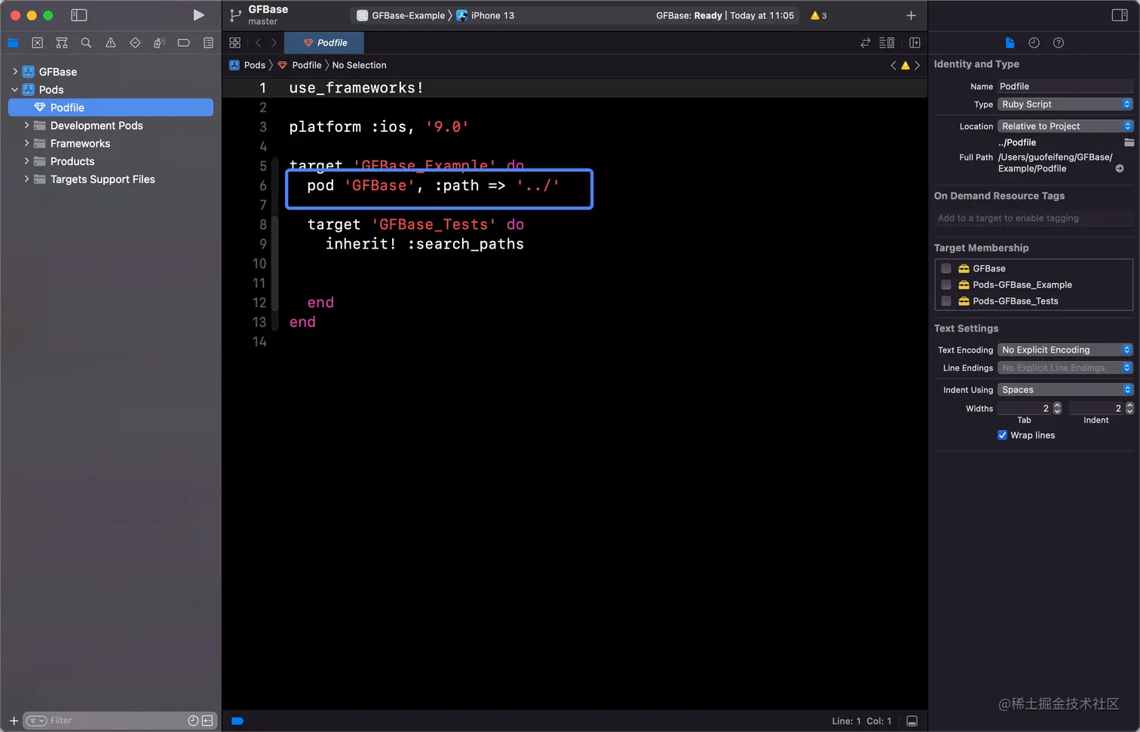Toggle the filter options icon in navigator

pos(36,721)
